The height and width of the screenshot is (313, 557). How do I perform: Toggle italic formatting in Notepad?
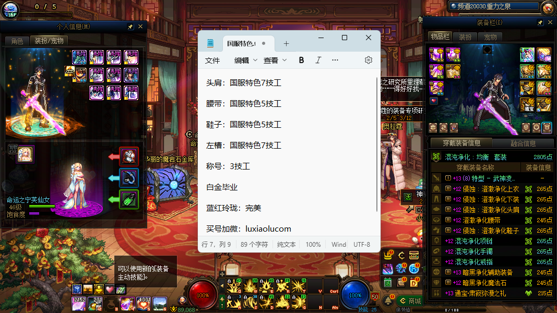click(x=318, y=60)
